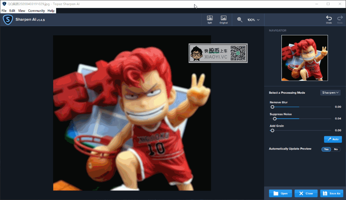Click the Suppress Noise slider handle

pyautogui.click(x=275, y=119)
